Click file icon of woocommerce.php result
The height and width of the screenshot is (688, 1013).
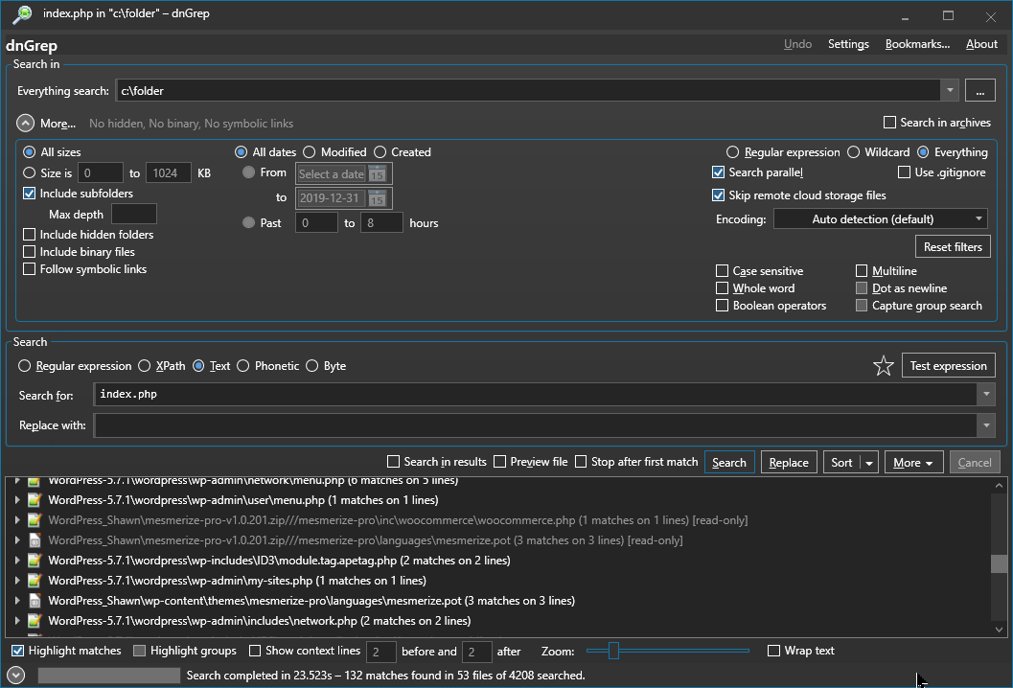35,520
